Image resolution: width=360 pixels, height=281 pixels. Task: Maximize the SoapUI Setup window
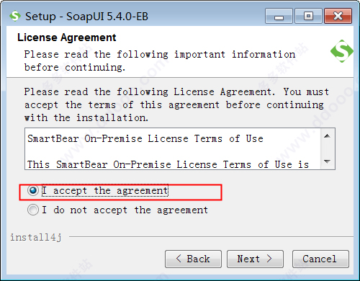click(x=308, y=16)
